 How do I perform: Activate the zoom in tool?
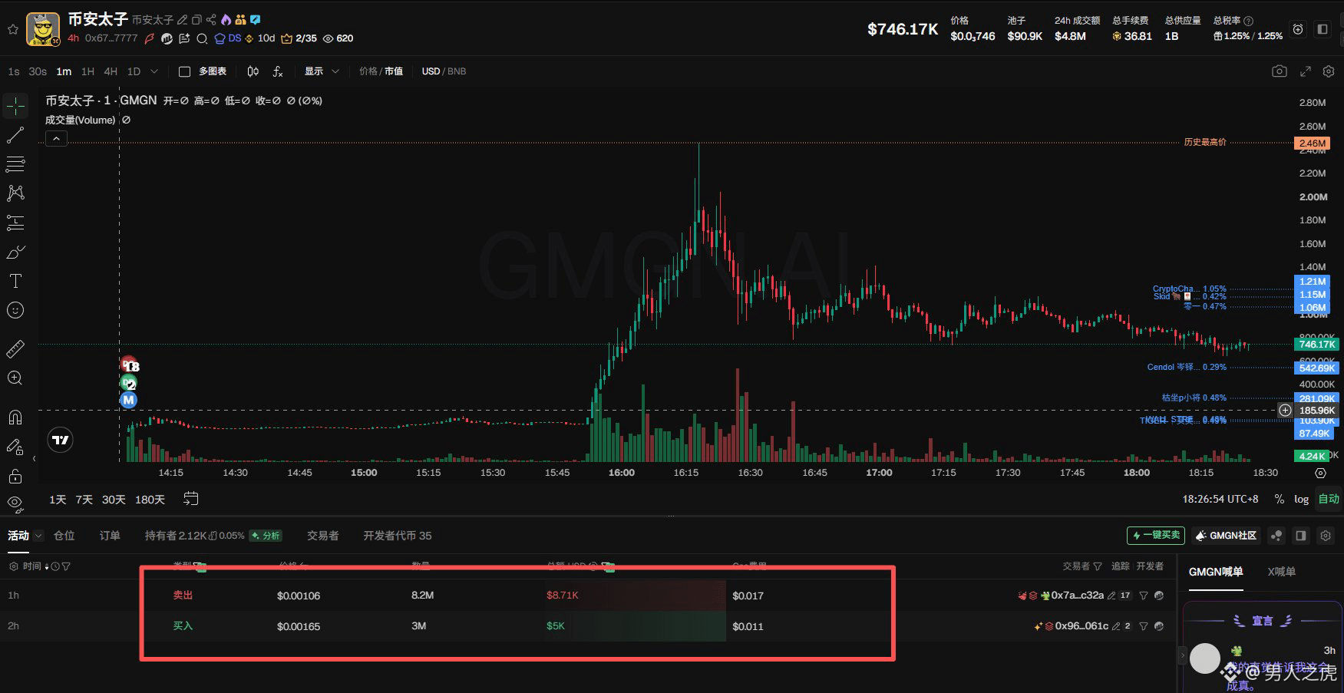pyautogui.click(x=15, y=378)
